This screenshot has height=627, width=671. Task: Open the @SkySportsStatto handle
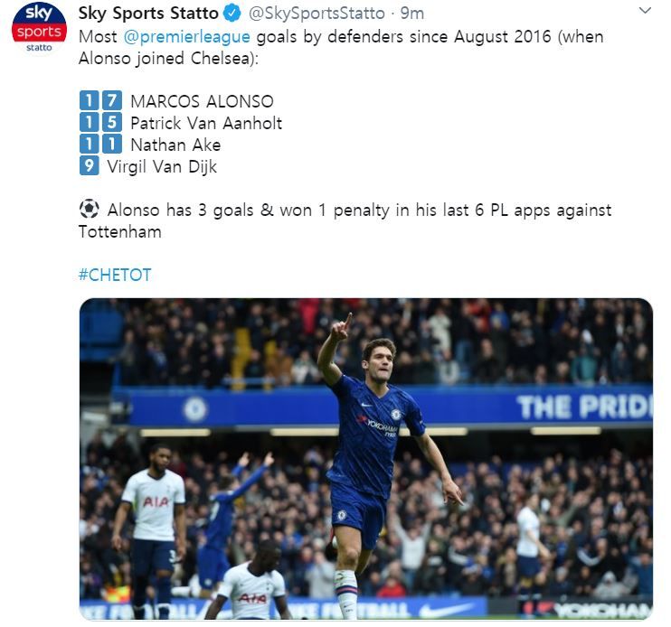click(317, 14)
